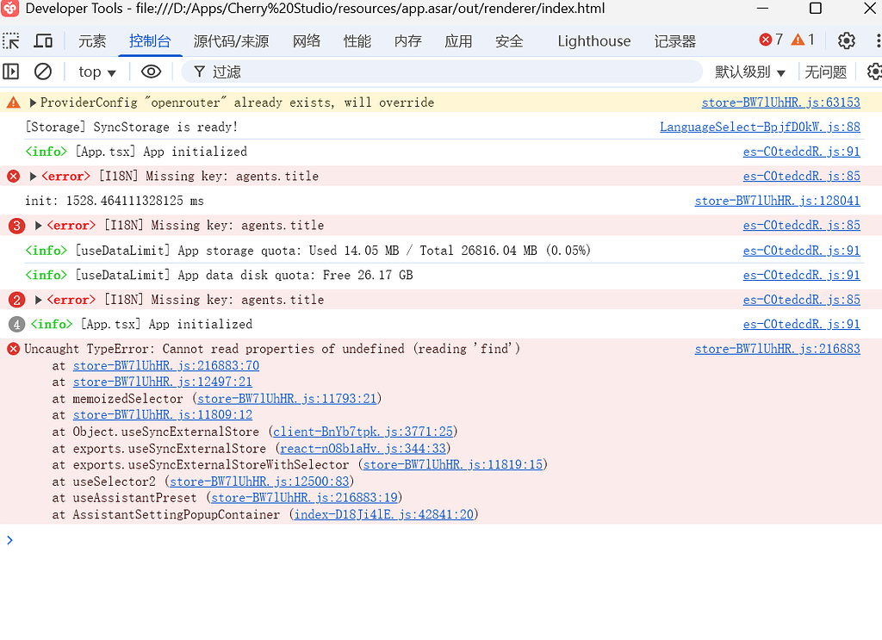Open es-C0tedcdR.js:91 link on storage quota row
Image resolution: width=882 pixels, height=640 pixels.
pyautogui.click(x=802, y=251)
